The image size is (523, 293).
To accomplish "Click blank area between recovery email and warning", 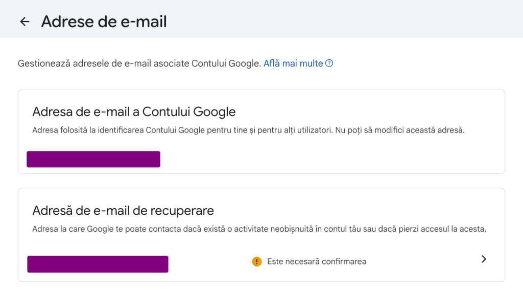I will [x=209, y=264].
